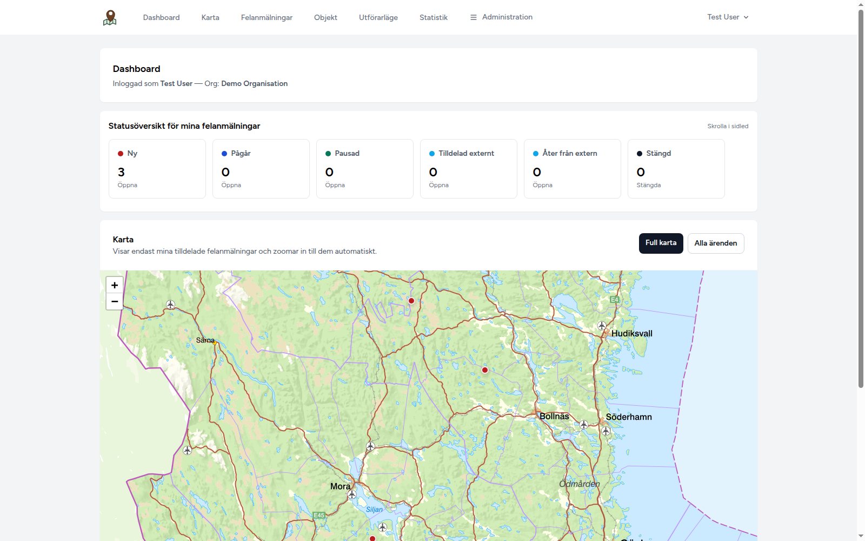
Task: Click the Ödmården map label
Action: point(580,484)
